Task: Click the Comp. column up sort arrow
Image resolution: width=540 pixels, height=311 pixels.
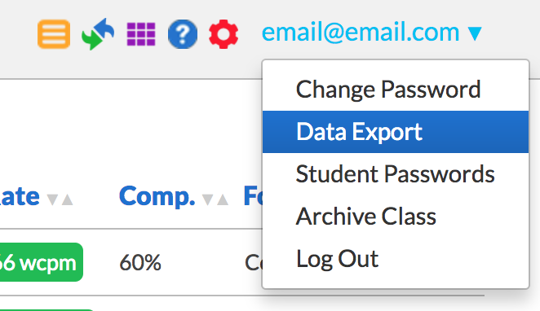Action: (223, 199)
